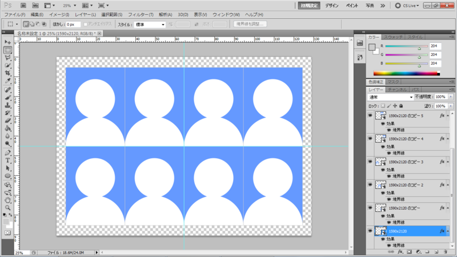The height and width of the screenshot is (257, 457).
Task: Select the デザイン workspace button
Action: point(332,6)
